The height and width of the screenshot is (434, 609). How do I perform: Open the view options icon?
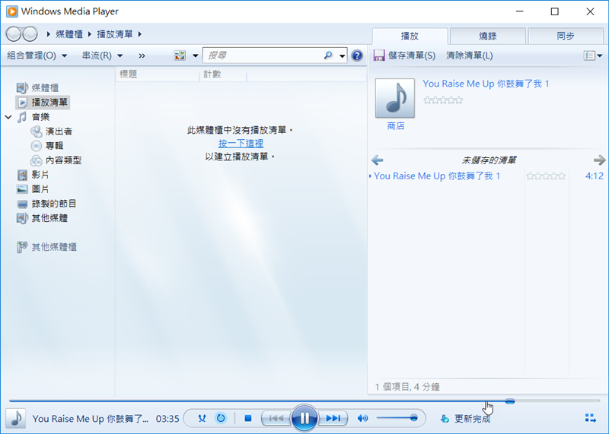[x=180, y=55]
